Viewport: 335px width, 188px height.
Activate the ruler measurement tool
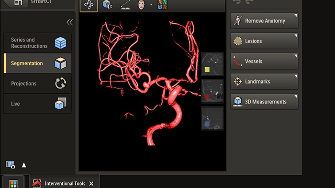125,5
